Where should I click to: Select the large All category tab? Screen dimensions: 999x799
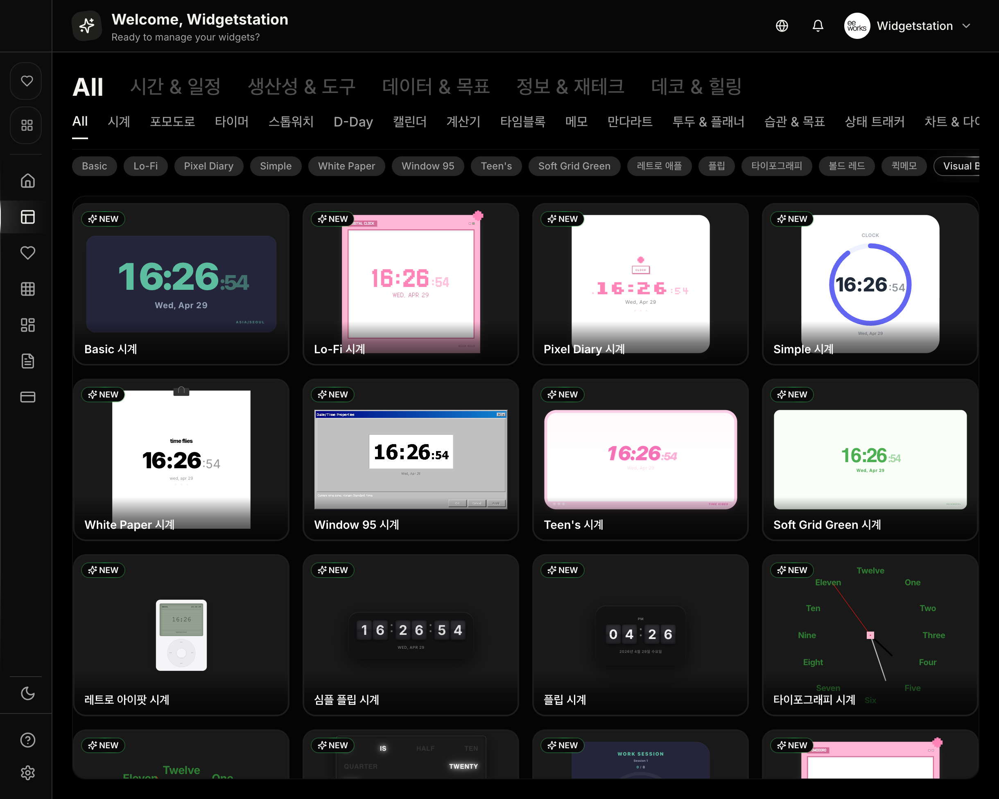tap(88, 87)
